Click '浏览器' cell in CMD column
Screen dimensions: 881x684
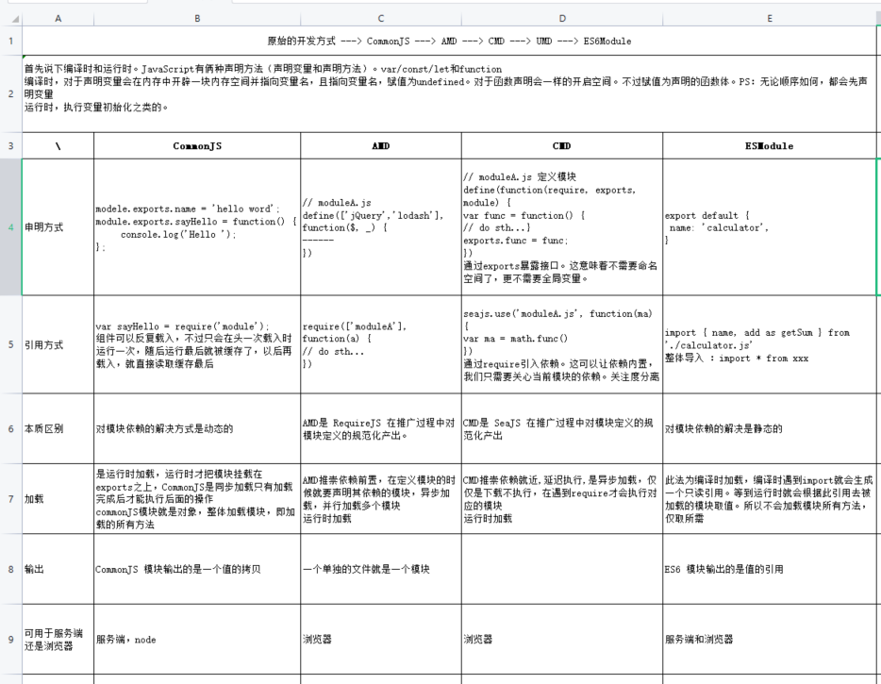pyautogui.click(x=562, y=640)
